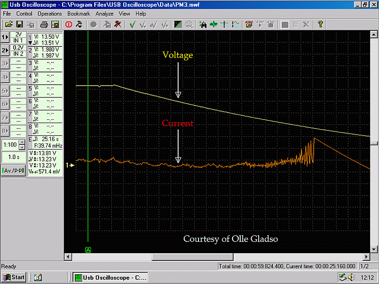This screenshot has height=284, width=379.
Task: Click the vertical scrollbar down arrow
Action: point(374,249)
